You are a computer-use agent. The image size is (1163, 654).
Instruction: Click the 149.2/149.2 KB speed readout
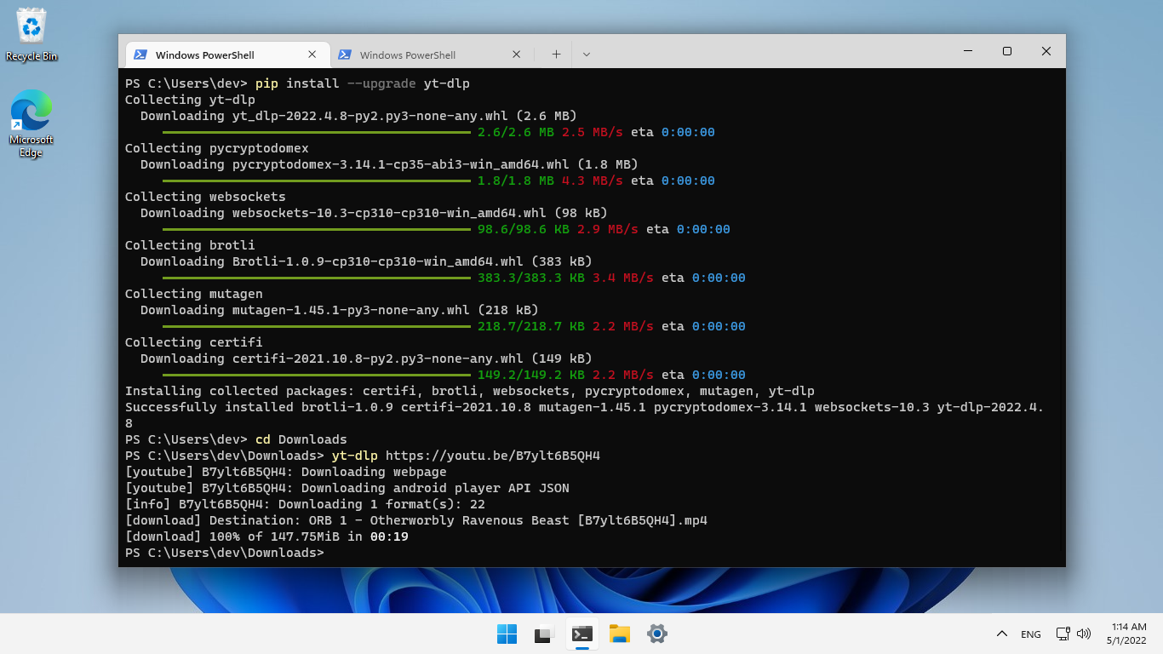pyautogui.click(x=623, y=375)
